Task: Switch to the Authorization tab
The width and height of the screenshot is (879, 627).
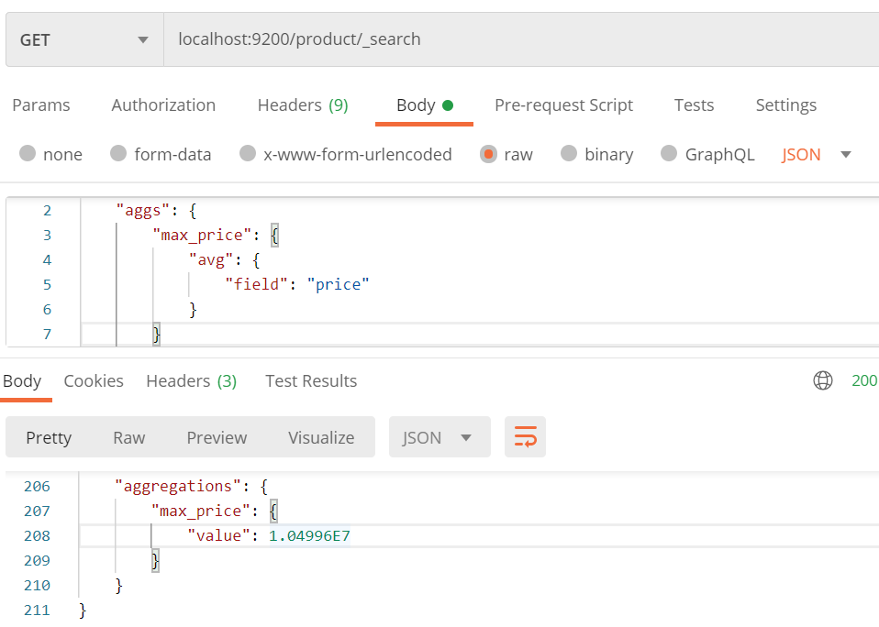Action: [x=163, y=105]
